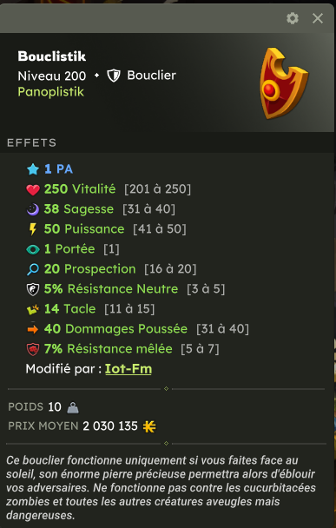Select the 250 Vitalité effect line

point(109,189)
